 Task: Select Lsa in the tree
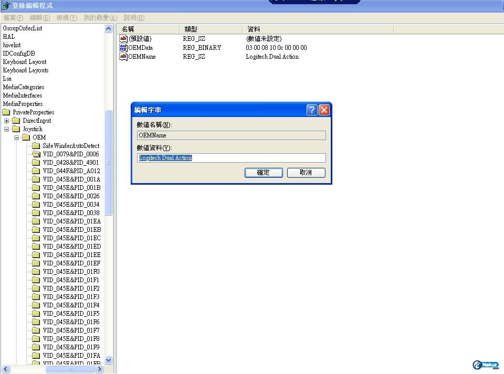pyautogui.click(x=7, y=79)
